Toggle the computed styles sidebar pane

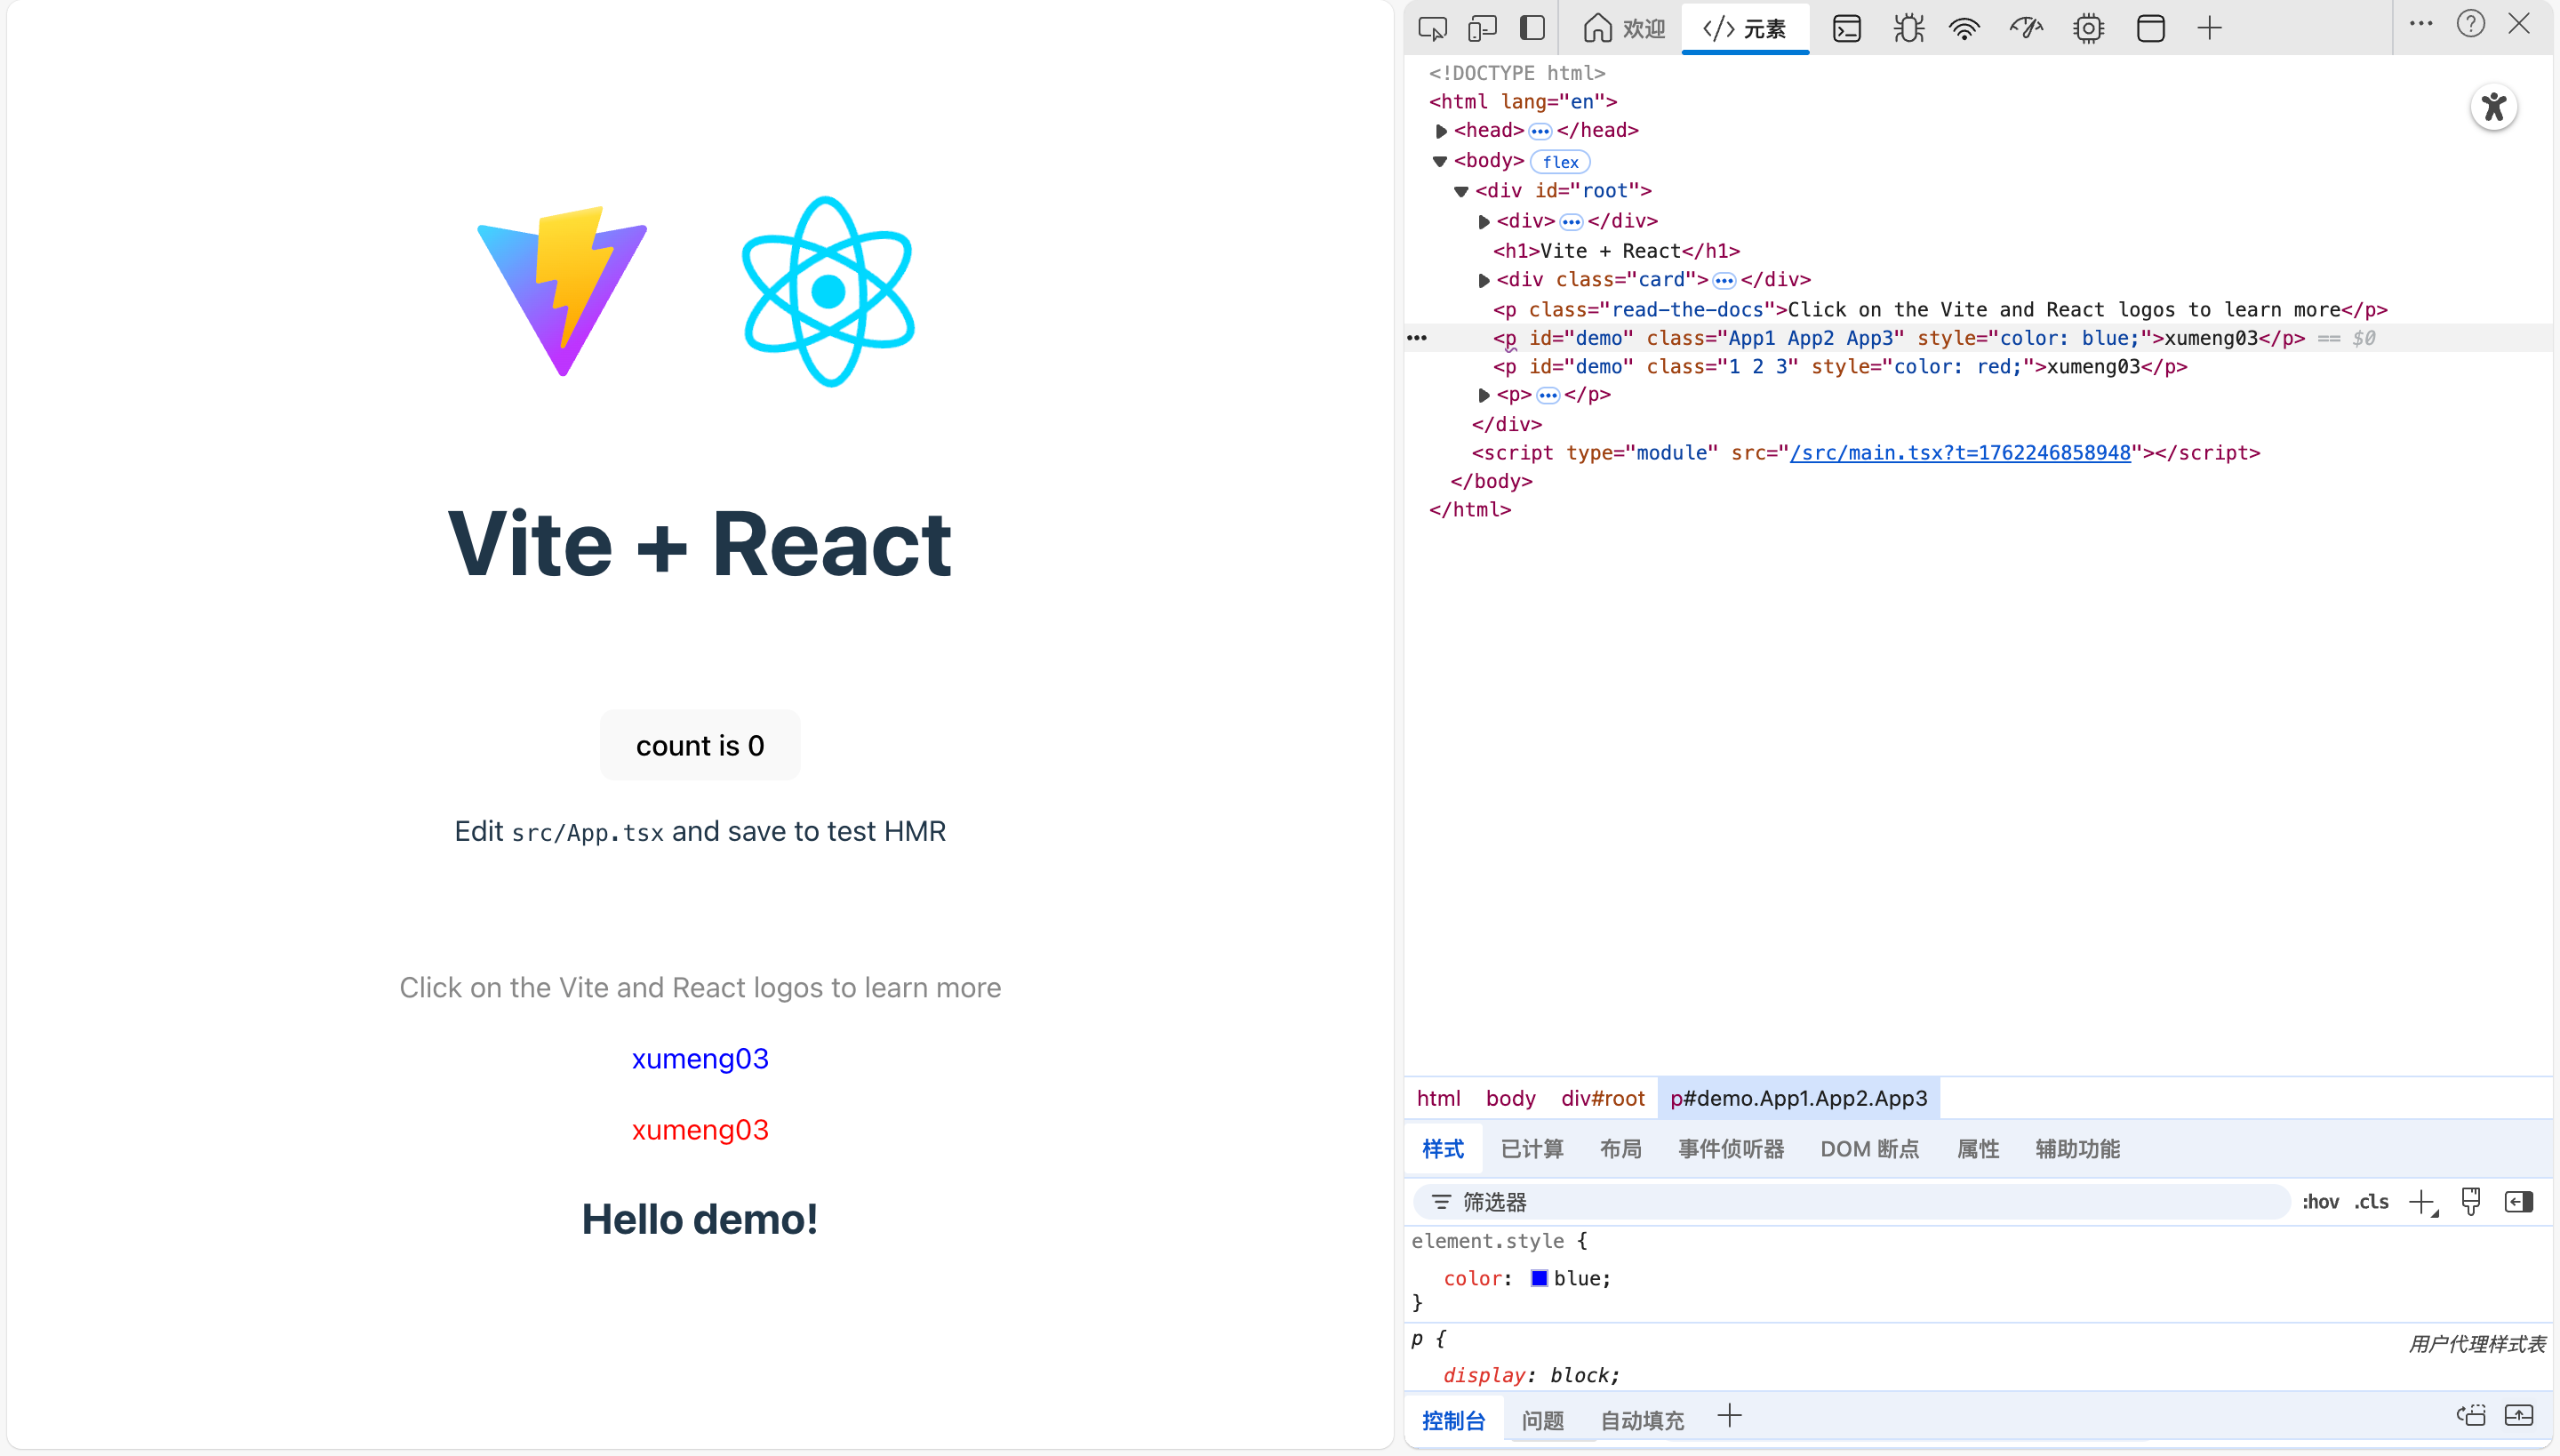pos(2518,1202)
